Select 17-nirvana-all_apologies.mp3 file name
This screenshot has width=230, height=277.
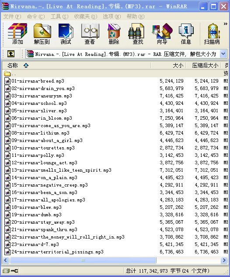click(x=48, y=200)
